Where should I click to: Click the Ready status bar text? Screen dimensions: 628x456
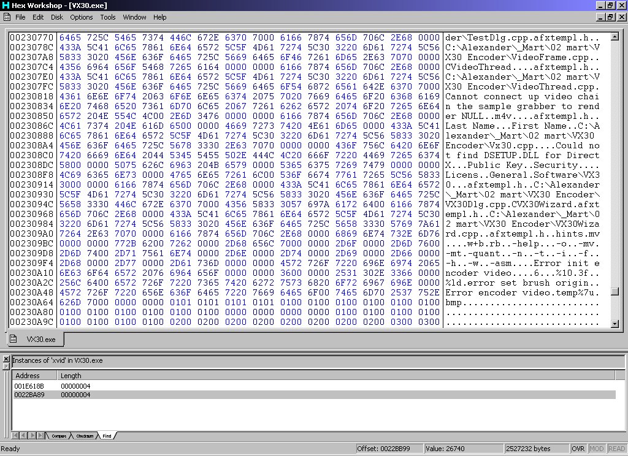(10, 449)
